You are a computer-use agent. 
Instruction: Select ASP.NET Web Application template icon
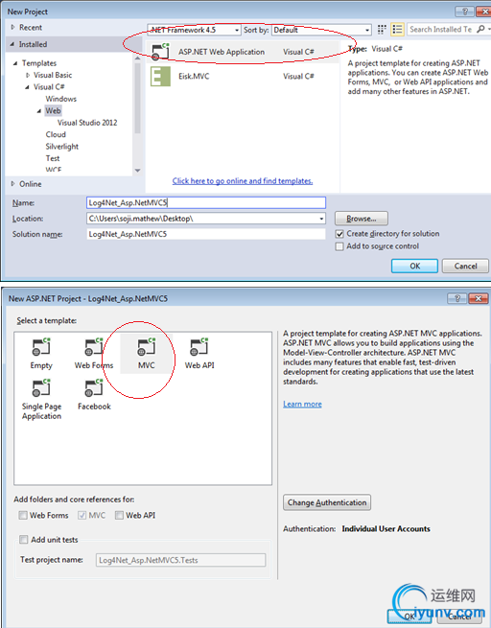(x=161, y=52)
